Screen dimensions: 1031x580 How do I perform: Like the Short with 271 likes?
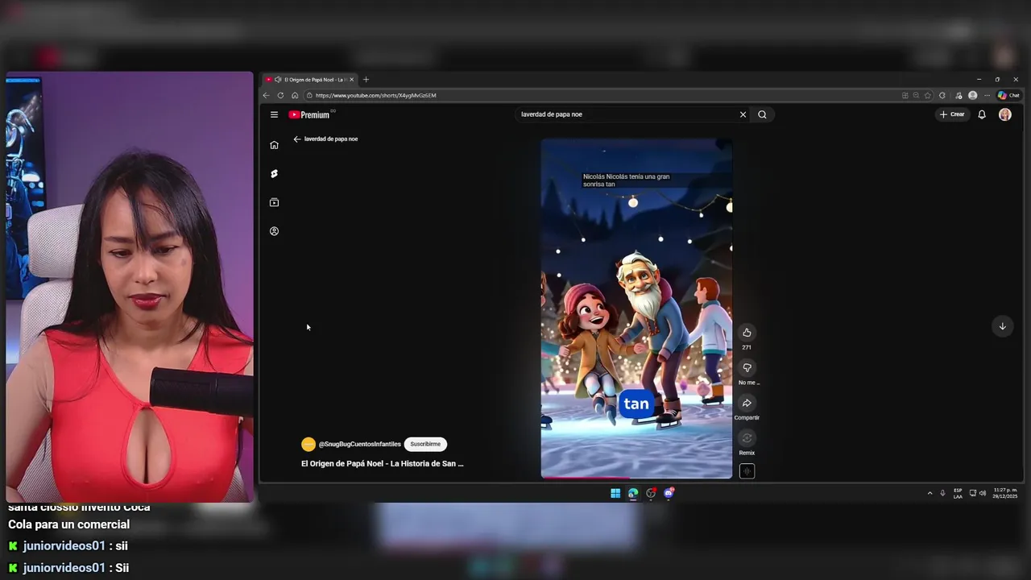747,333
